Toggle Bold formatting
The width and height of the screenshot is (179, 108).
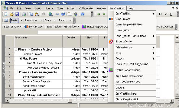tap(160, 14)
